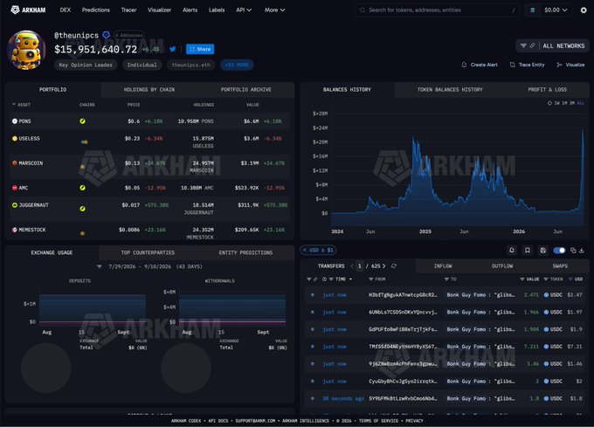Remove the USD ≥ $1 filter chip
Screen dimensions: 594x427
[x=305, y=251]
